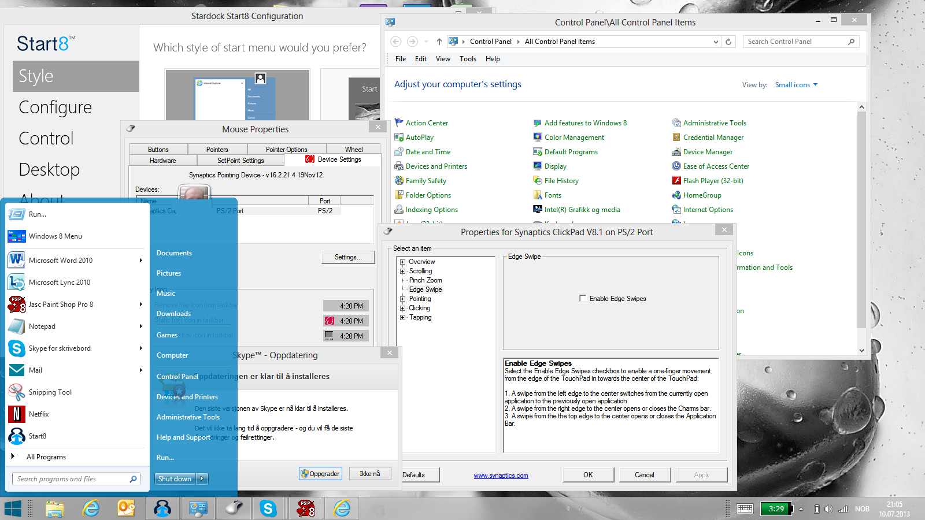Launch Microsoft Word 2010 from start menu
The image size is (925, 520).
(x=75, y=261)
